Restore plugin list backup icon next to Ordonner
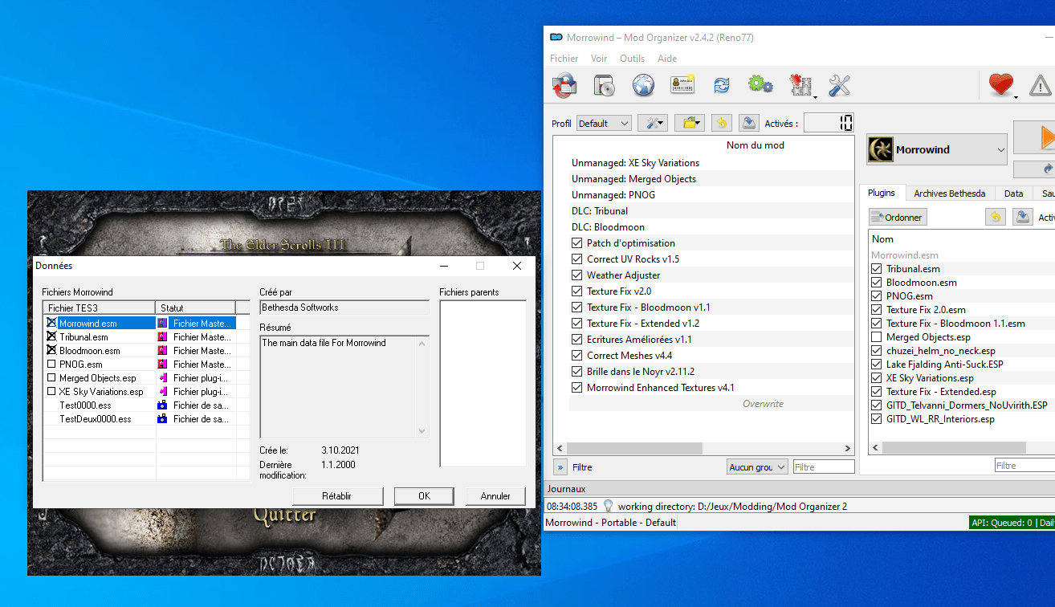This screenshot has height=607, width=1055. coord(995,217)
